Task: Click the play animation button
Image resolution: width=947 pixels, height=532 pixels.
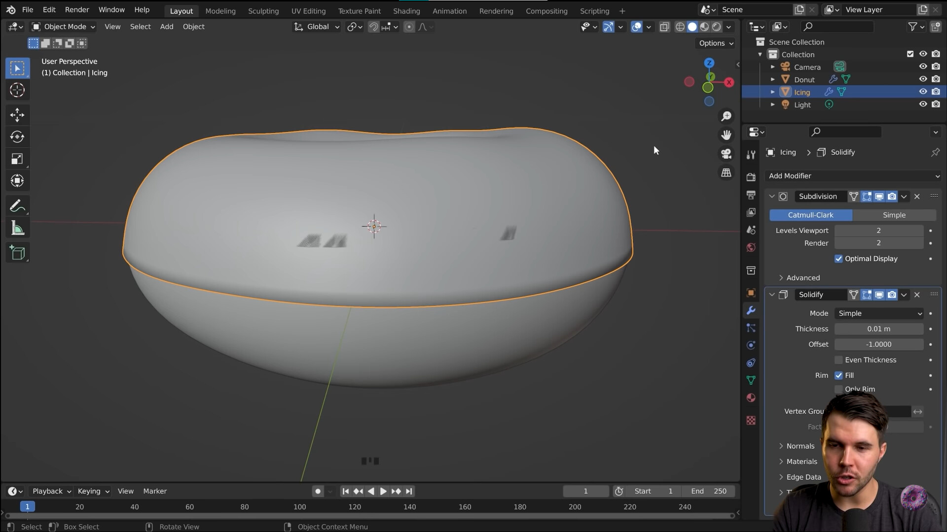Action: (x=383, y=492)
